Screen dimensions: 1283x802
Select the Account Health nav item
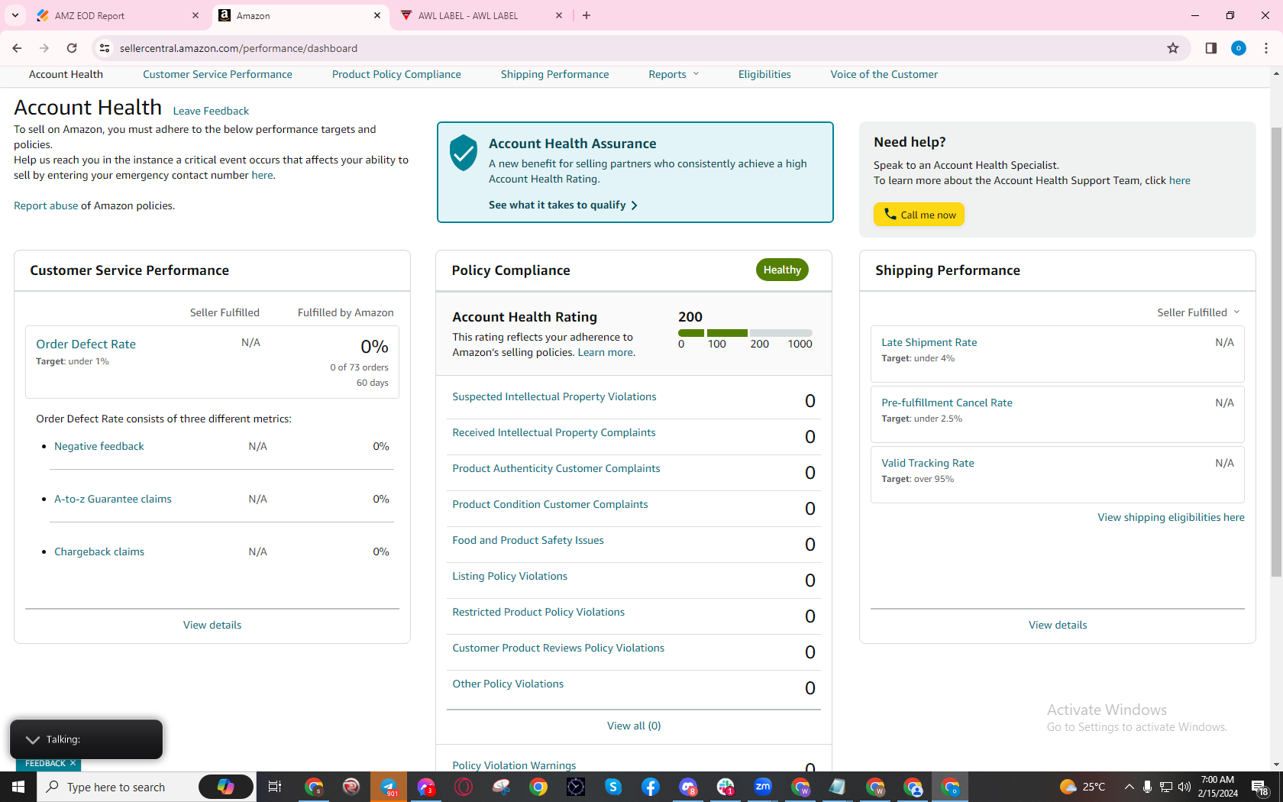(x=66, y=74)
